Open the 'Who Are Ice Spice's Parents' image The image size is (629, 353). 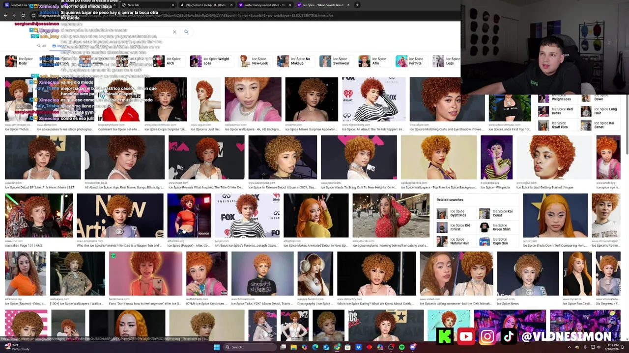(120, 215)
